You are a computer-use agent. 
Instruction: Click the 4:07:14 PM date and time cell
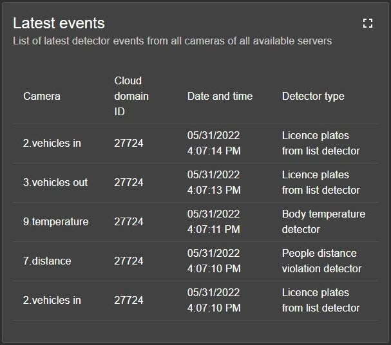pos(214,143)
